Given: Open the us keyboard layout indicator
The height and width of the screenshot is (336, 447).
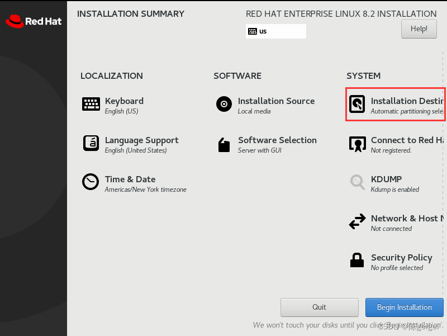Looking at the screenshot, I should [x=275, y=31].
